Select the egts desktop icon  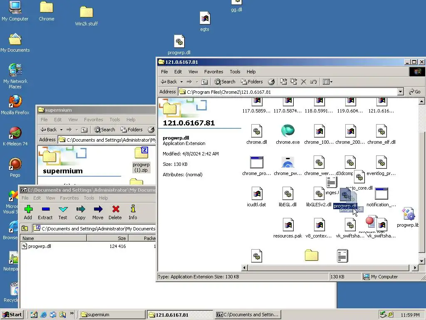tap(205, 22)
